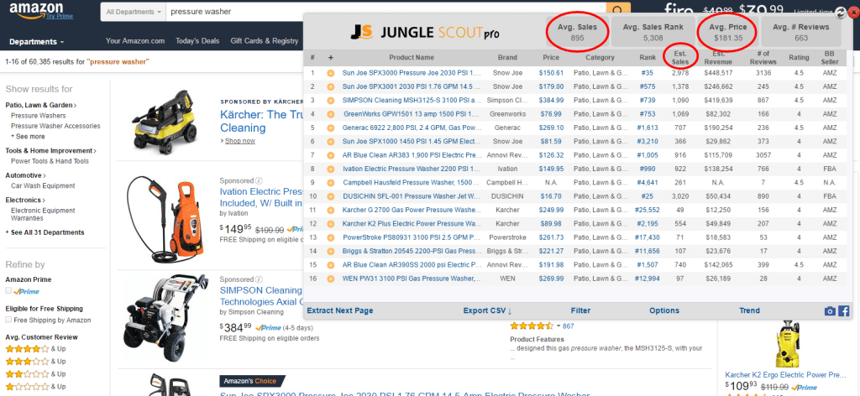Viewport: 860px width, 396px height.
Task: Click the sponsored info icon beside Ivation listing
Action: [259, 180]
